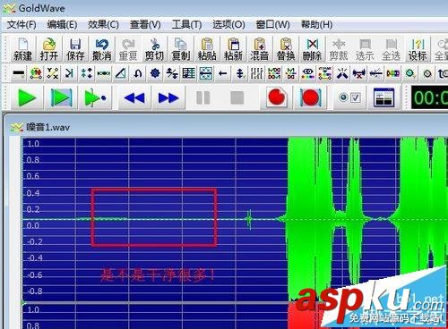Click the greyed 重复 (Redo) button

point(128,49)
